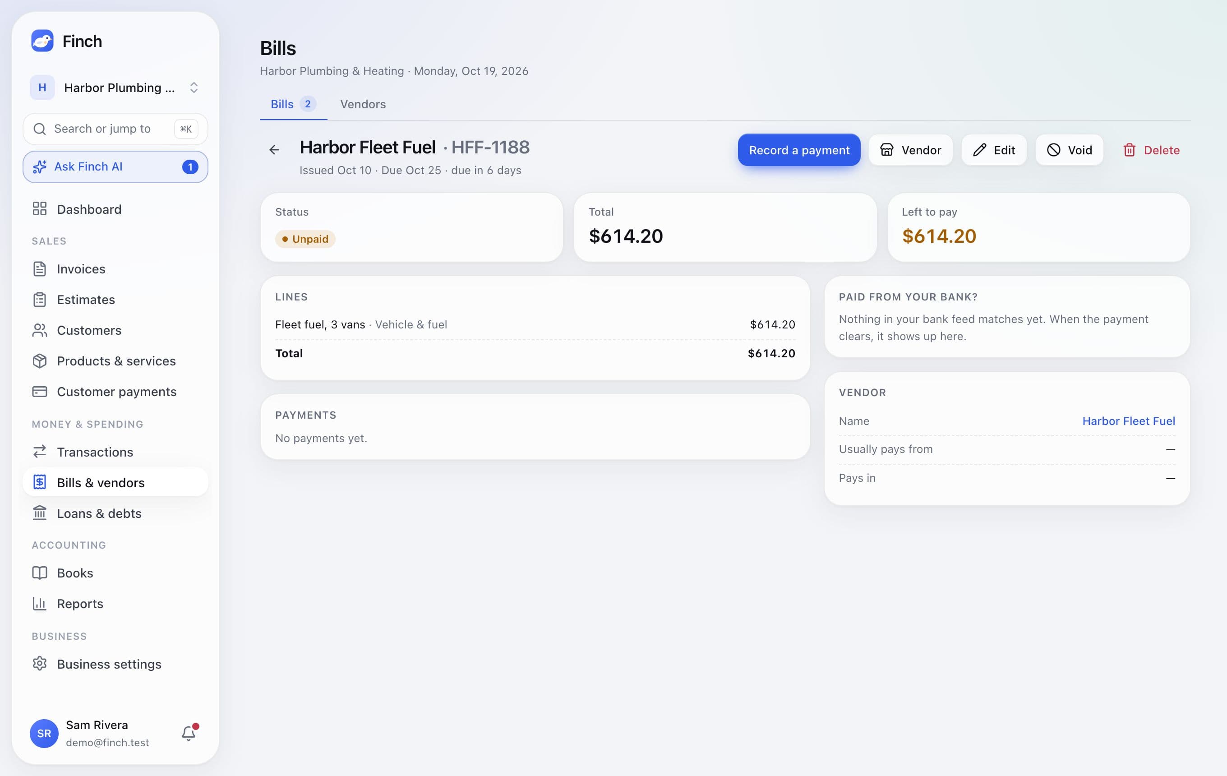
Task: Click the ⌘K shortcut badge
Action: 186,129
